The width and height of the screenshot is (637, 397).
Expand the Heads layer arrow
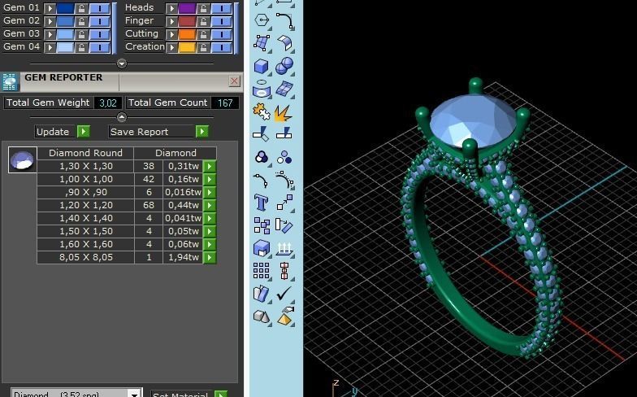(x=171, y=8)
